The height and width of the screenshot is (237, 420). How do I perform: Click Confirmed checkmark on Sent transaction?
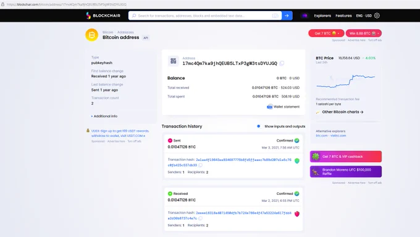297,140
